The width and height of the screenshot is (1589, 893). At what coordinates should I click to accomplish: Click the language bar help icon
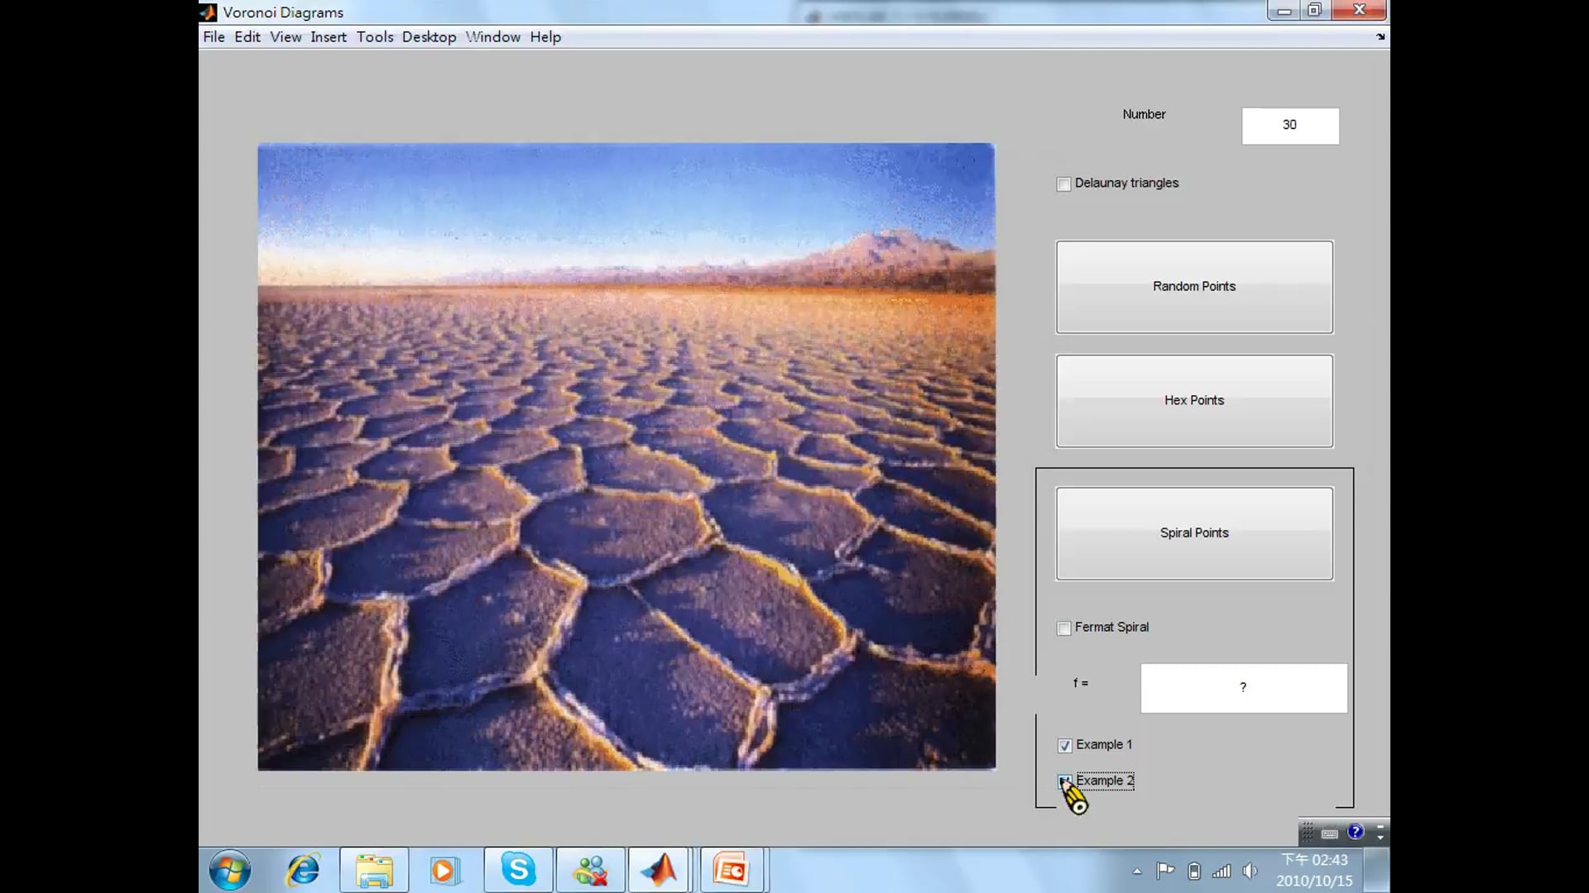1355,832
